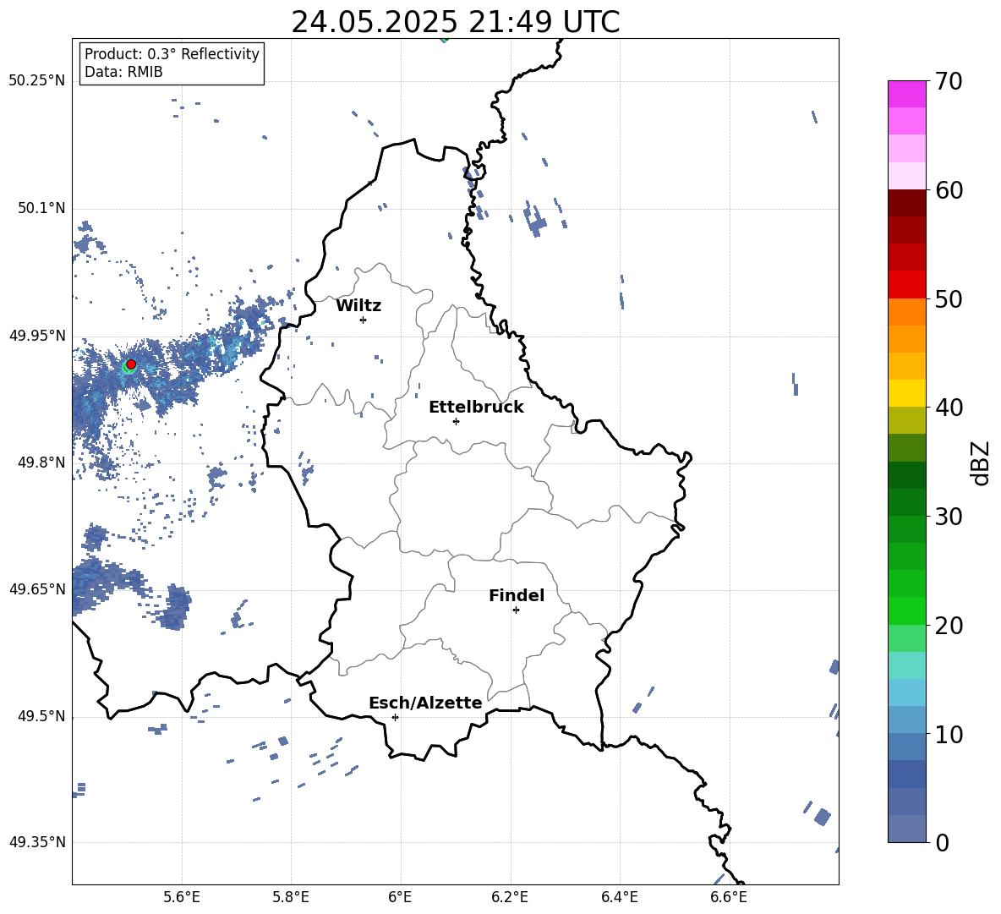The image size is (1001, 914).
Task: Click the 60 colorbar tick label
Action: click(x=948, y=190)
